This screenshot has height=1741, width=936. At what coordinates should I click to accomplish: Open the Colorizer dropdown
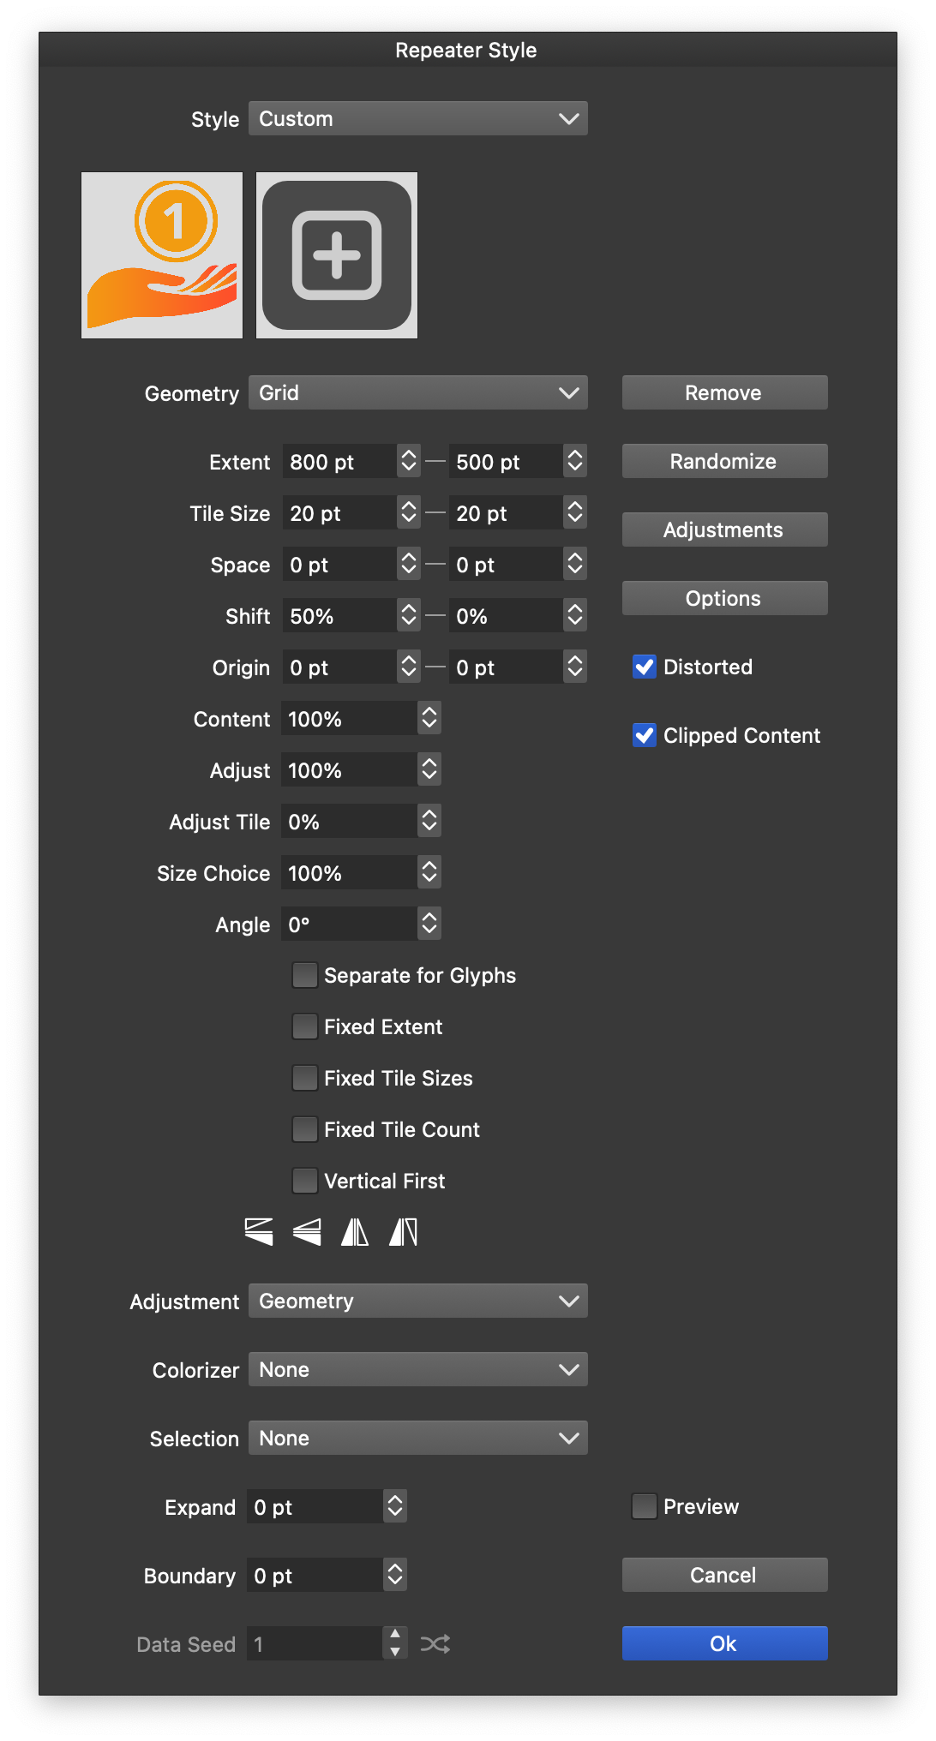coord(418,1369)
